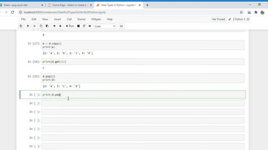Click the site information icon in address bar
The width and height of the screenshot is (268, 150).
pos(21,12)
